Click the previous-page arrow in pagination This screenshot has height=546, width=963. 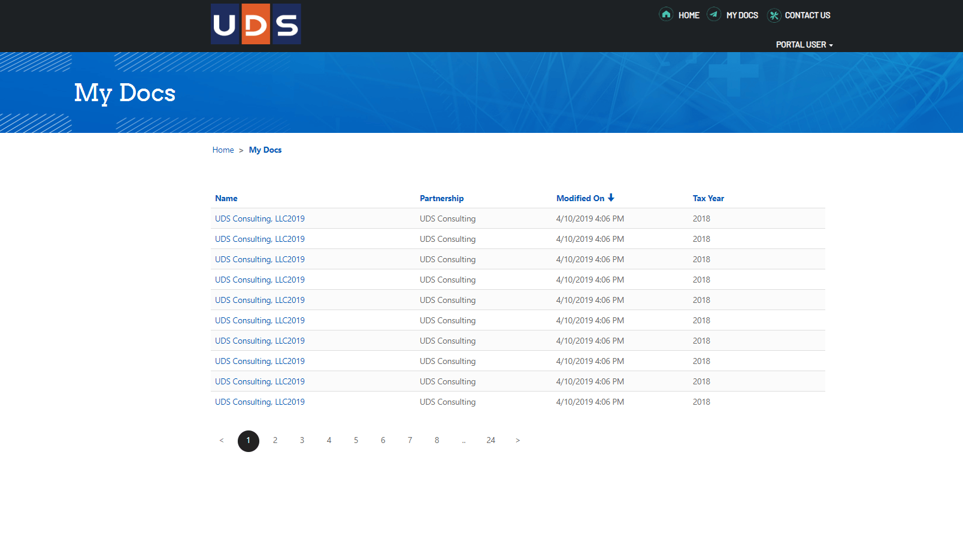tap(222, 440)
